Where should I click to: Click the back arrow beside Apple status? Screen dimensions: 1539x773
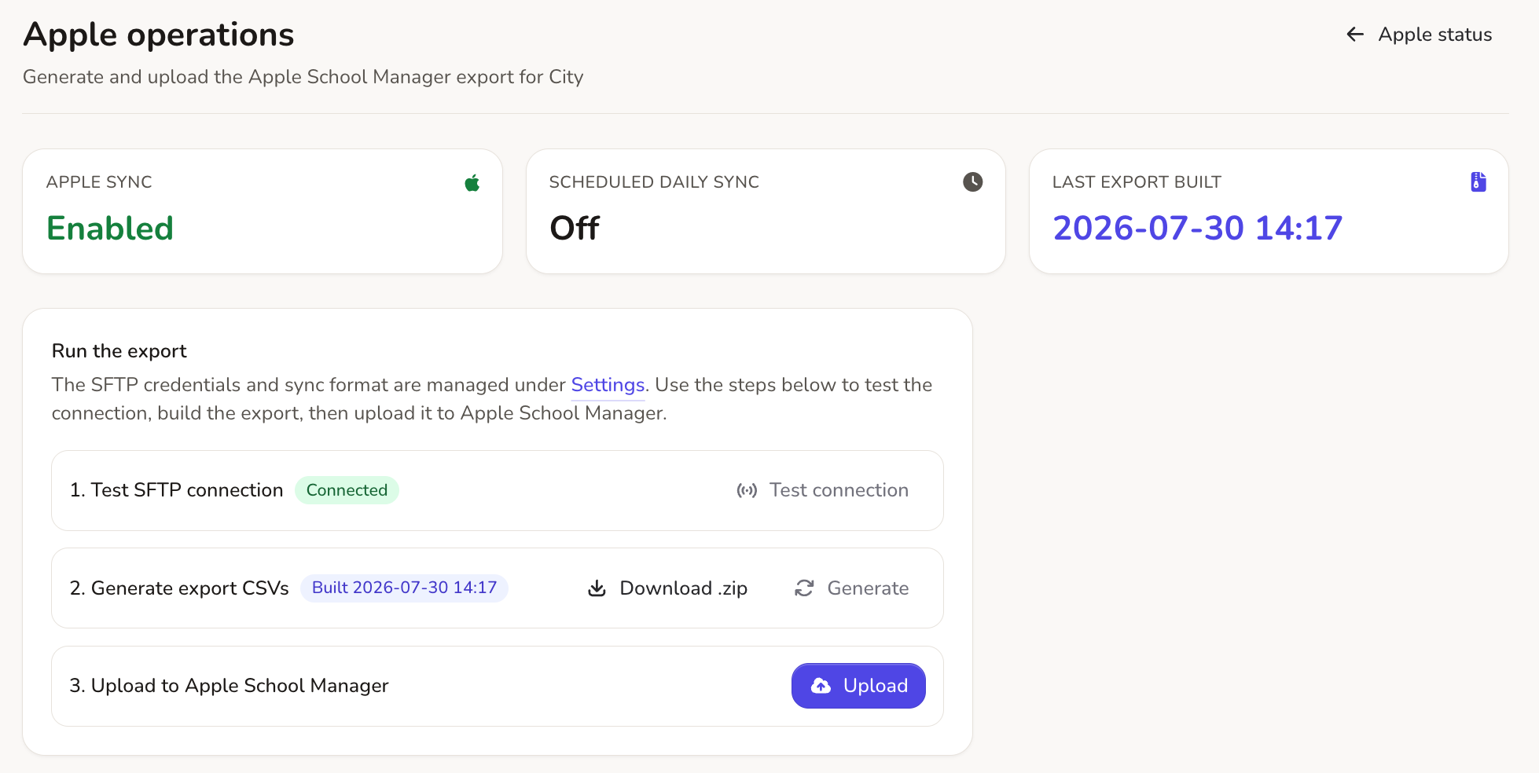1354,35
